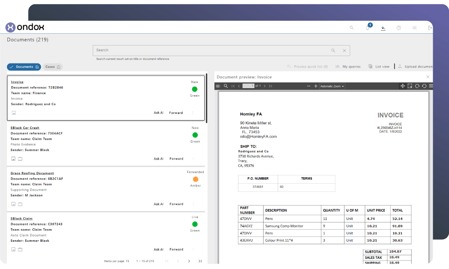Click Forward on SBlack Claim card
449x269 pixels.
[177, 249]
